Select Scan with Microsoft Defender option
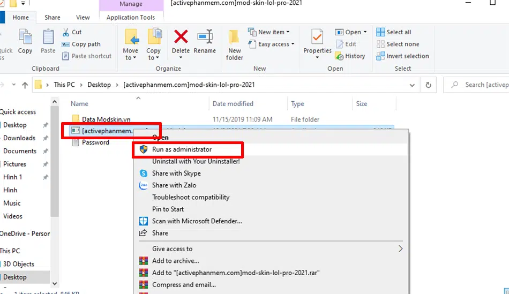The width and height of the screenshot is (509, 294). (197, 221)
